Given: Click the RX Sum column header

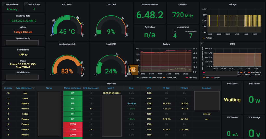Looking at the screenshot, I should (x=166, y=88).
